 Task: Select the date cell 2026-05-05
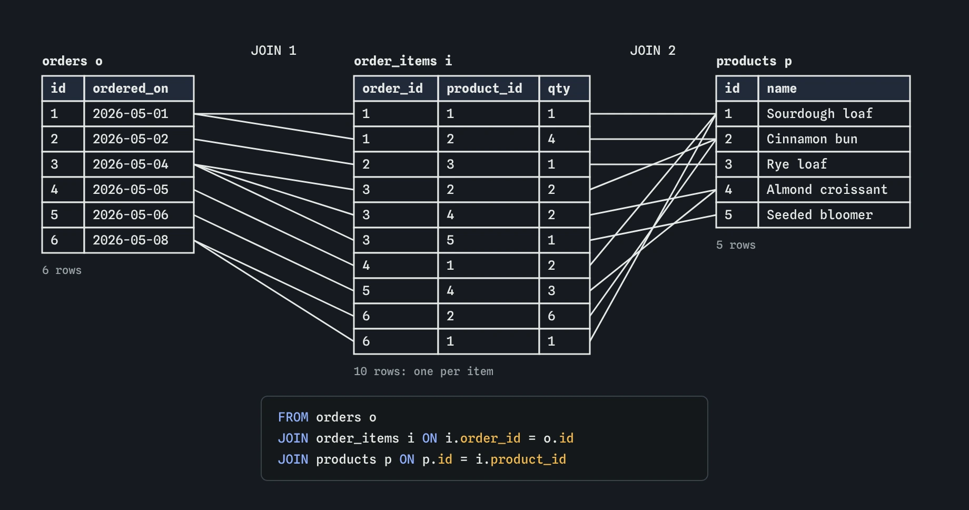[139, 190]
